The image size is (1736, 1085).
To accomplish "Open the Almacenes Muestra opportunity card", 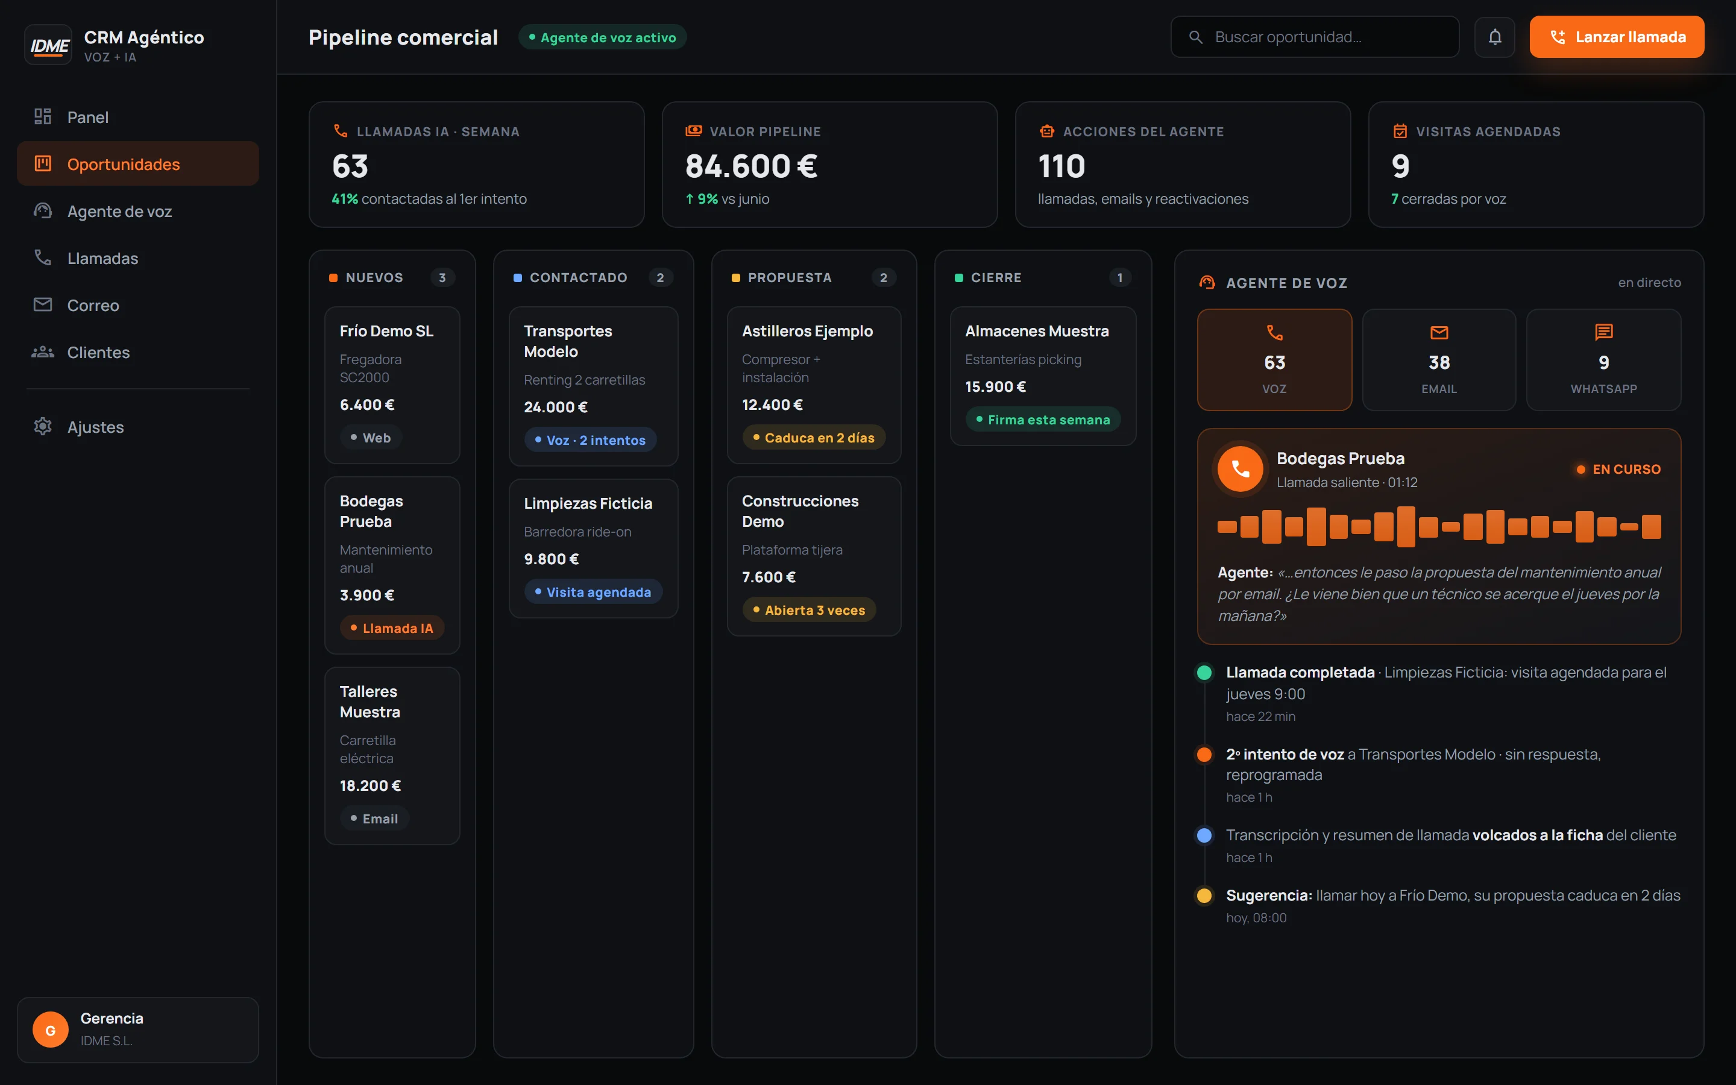I will 1043,376.
